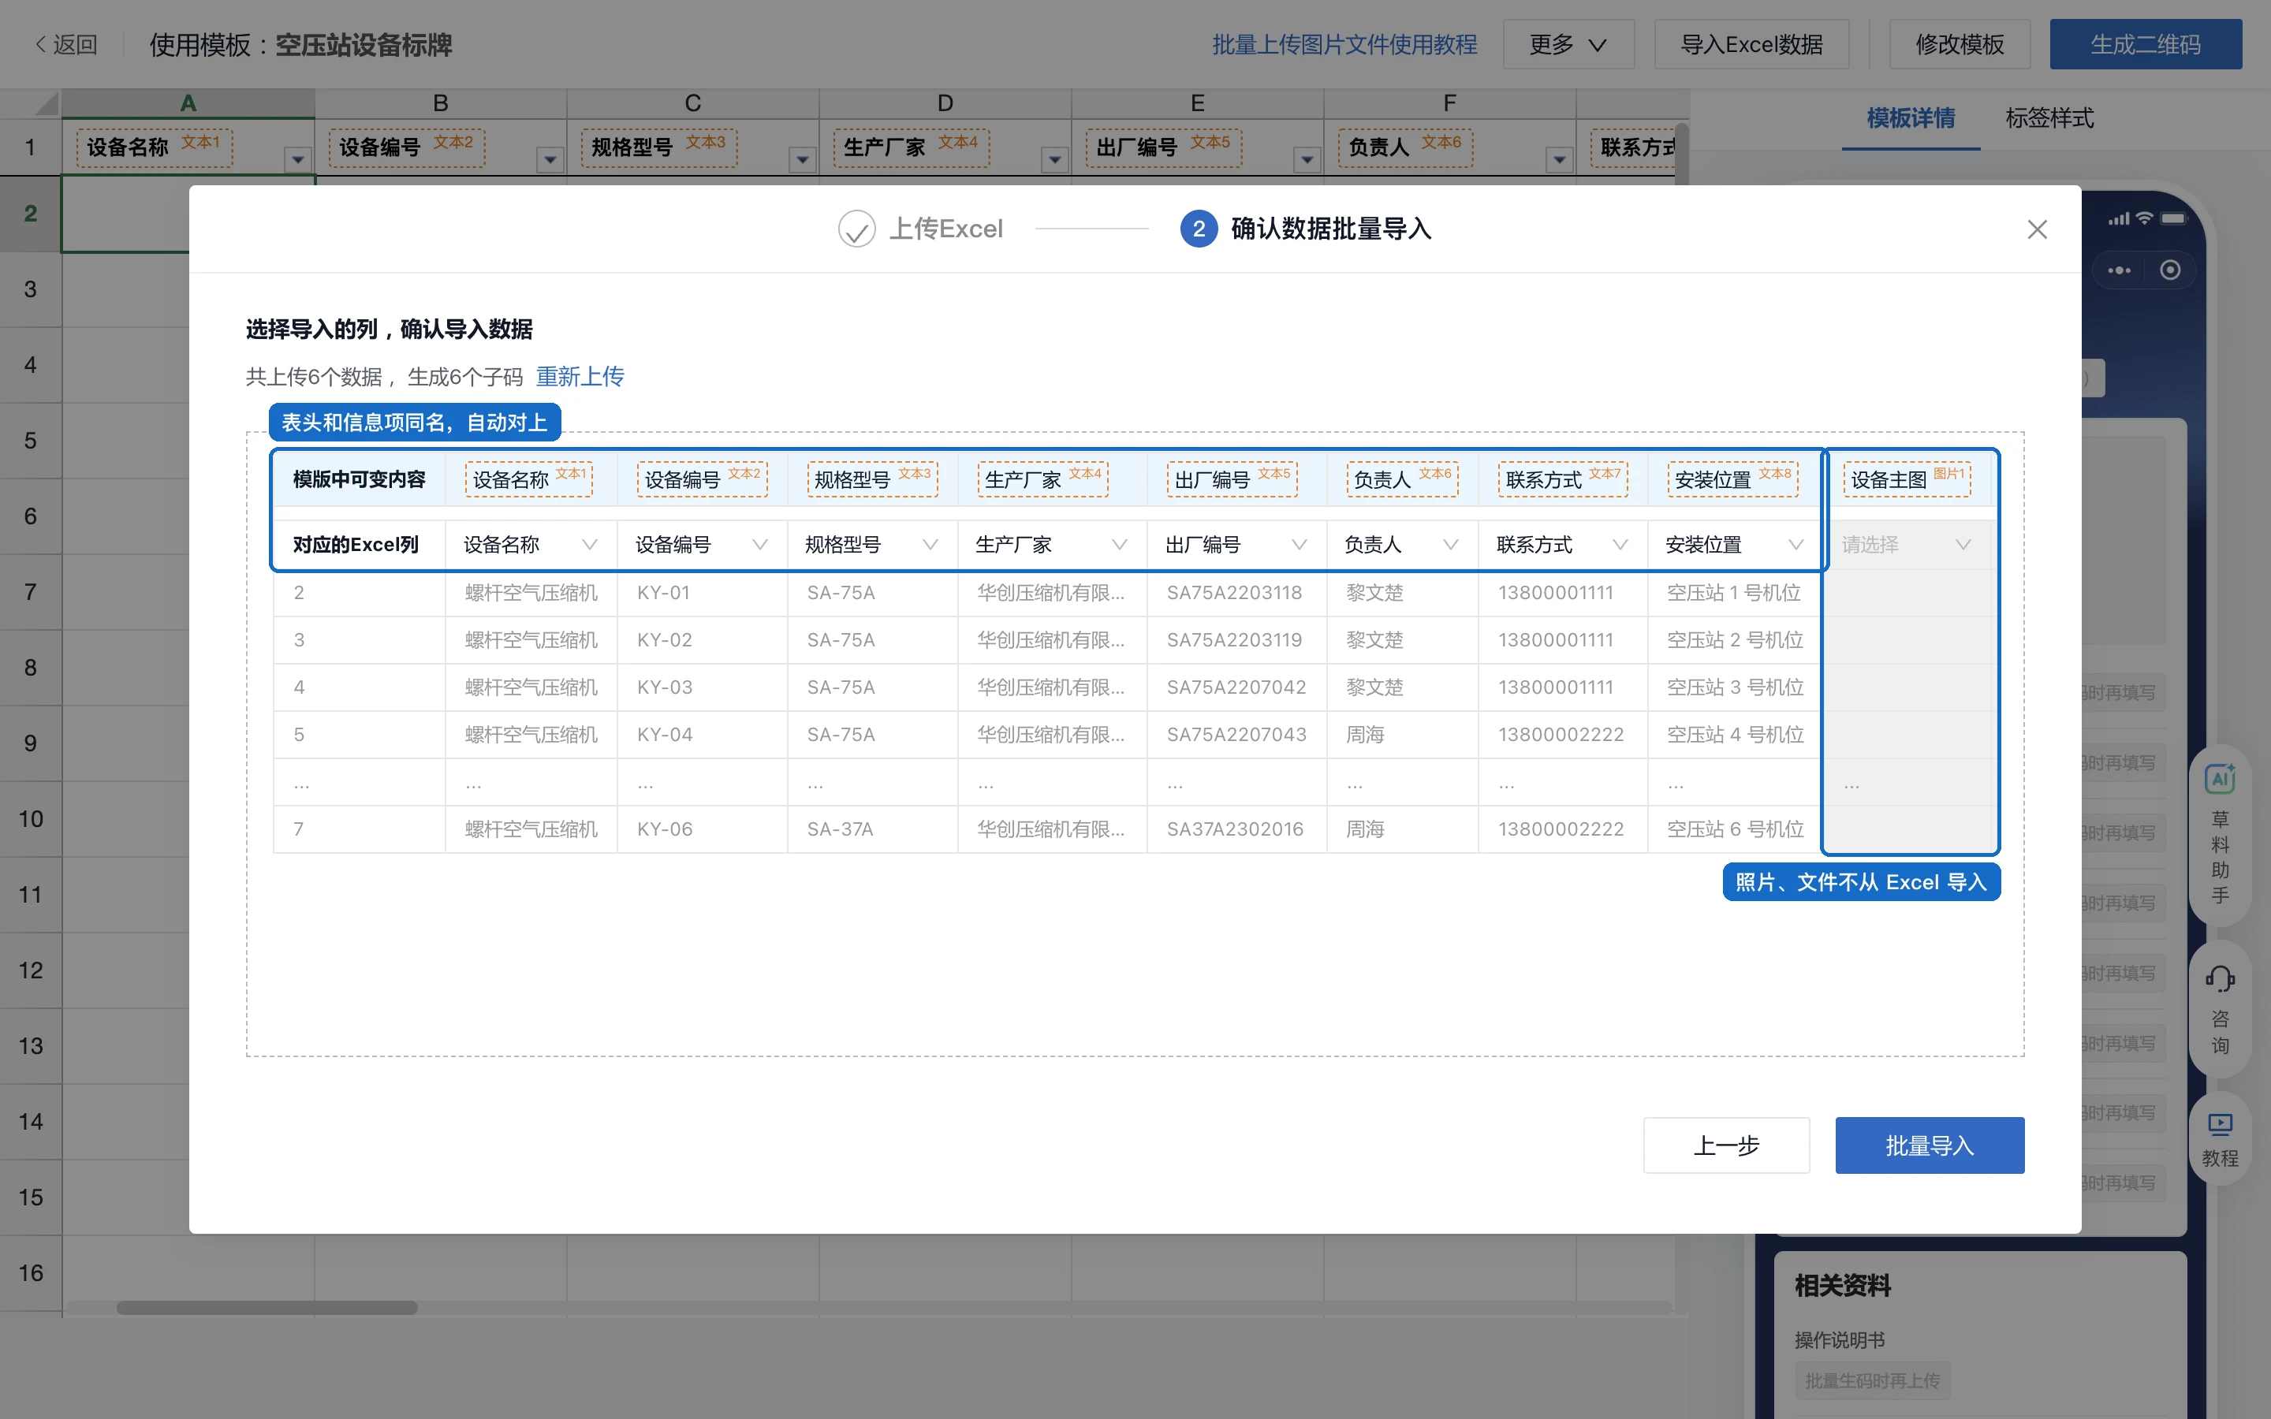Click the 生成二维码 button
The image size is (2271, 1419).
[x=2146, y=44]
